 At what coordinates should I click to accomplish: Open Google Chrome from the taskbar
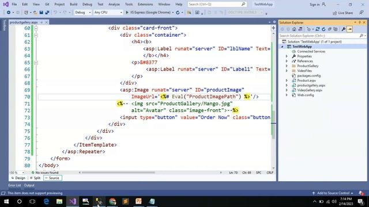pyautogui.click(x=112, y=201)
